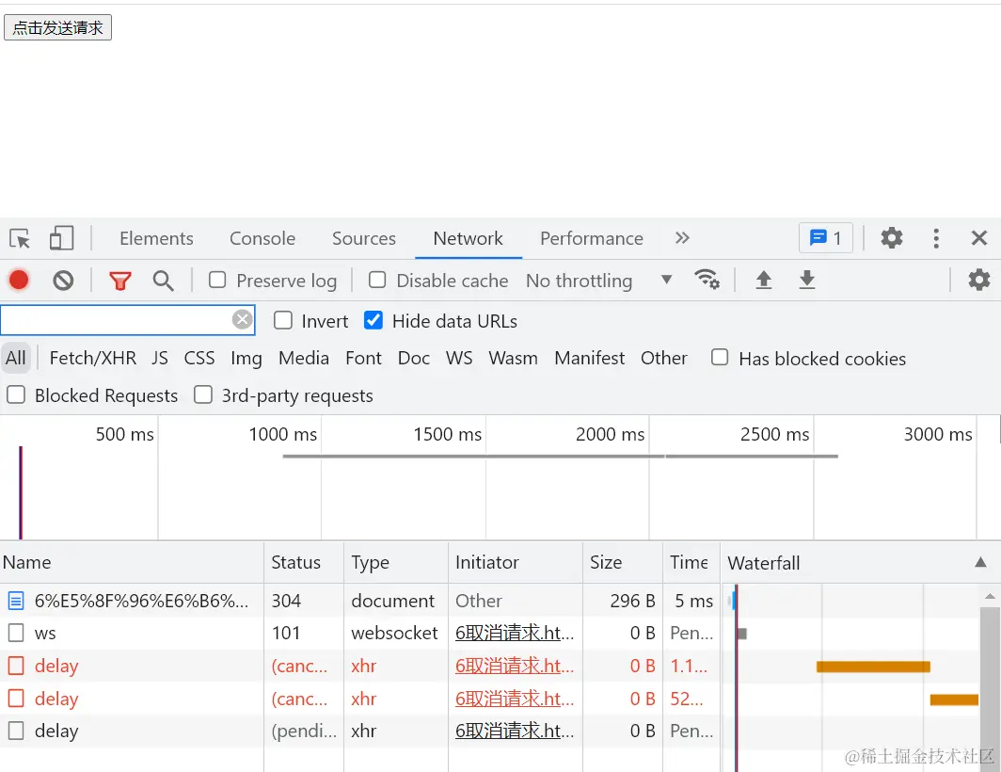1001x772 pixels.
Task: Click the waterfall bar of 1.1 s canceled delay
Action: (x=873, y=667)
